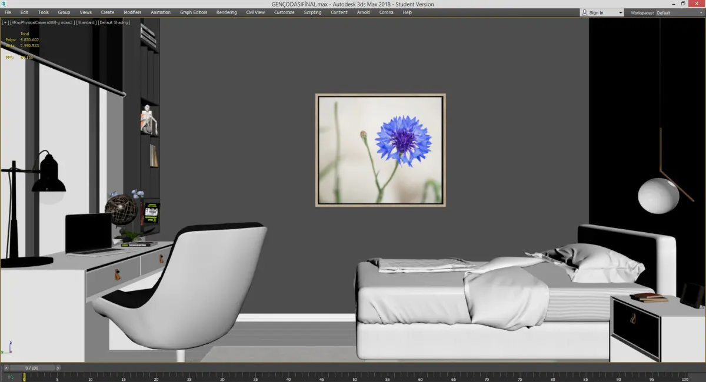The height and width of the screenshot is (382, 706).
Task: Click the [Default Shading] viewport label
Action: (x=114, y=22)
